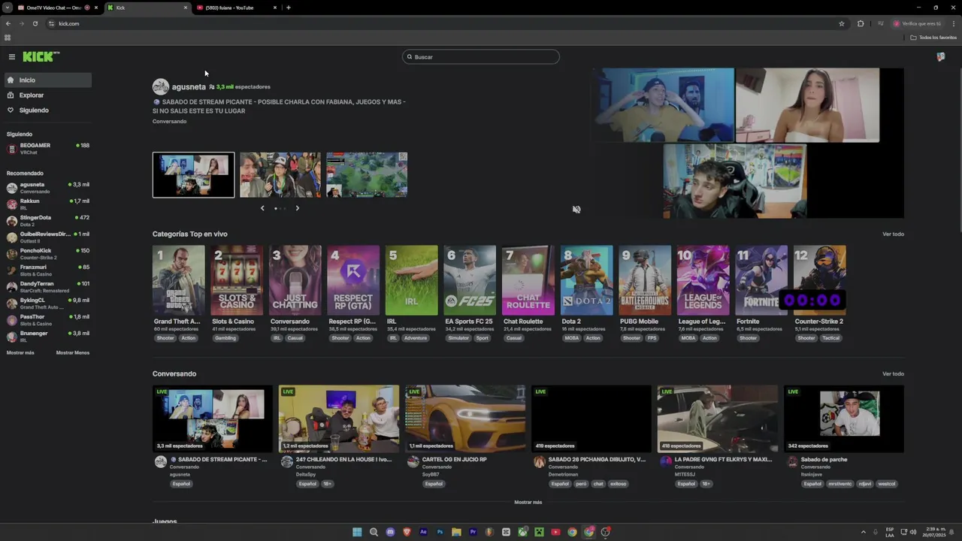Select Siguiendo in the sidebar
Screen dimensions: 962x541
tap(48, 110)
